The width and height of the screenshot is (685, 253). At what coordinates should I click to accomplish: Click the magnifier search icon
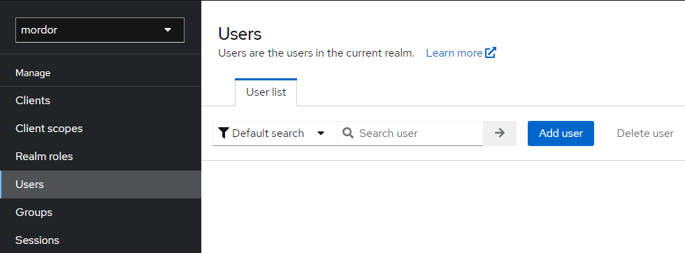[348, 133]
